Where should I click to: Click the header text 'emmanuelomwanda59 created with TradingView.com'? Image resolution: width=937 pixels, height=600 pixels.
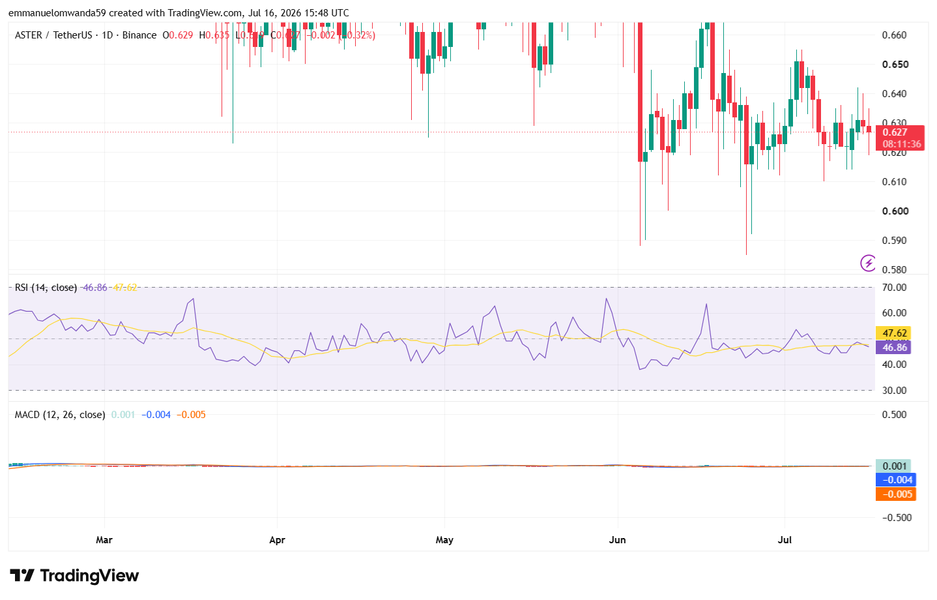pyautogui.click(x=125, y=13)
